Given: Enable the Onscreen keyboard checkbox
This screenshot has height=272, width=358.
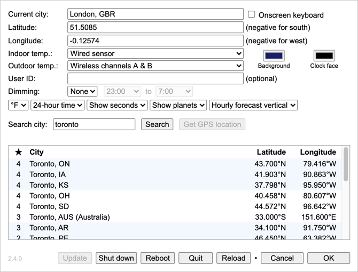Looking at the screenshot, I should click(252, 15).
